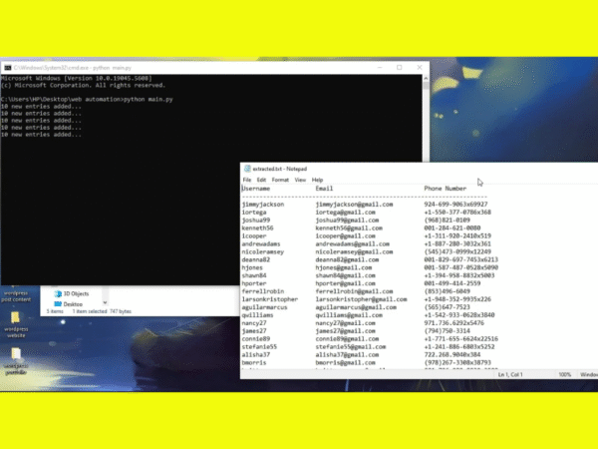
Task: Click email hporter@gmail.com in Notepad
Action: pos(345,283)
